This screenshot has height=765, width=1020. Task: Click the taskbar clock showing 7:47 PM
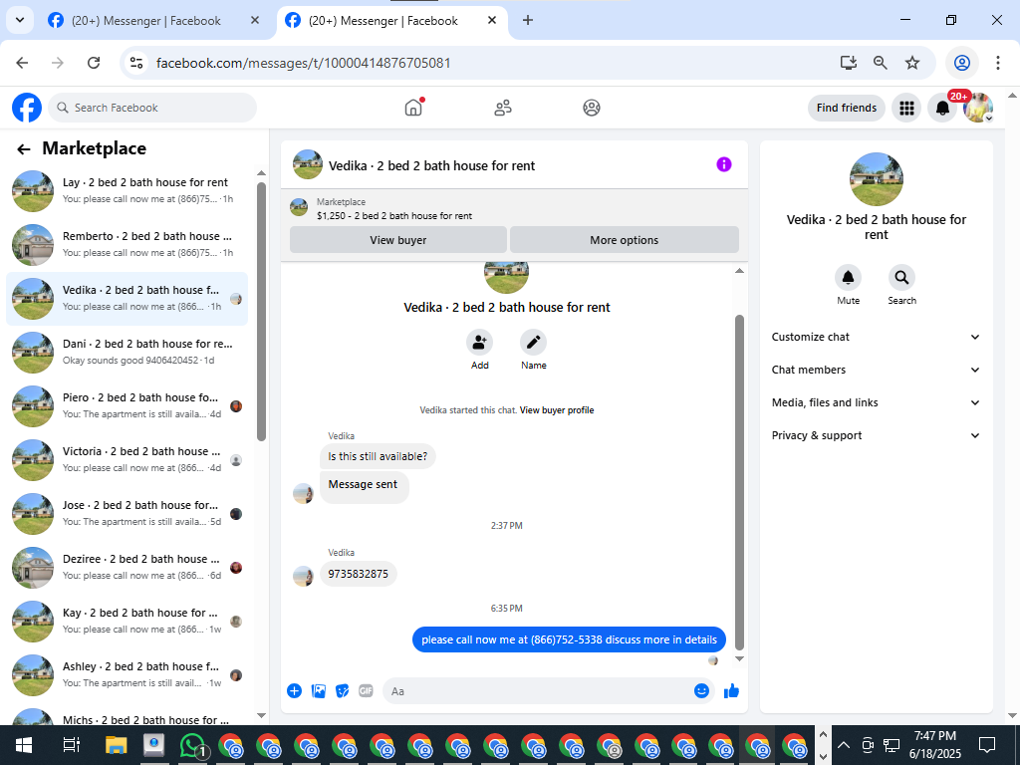click(x=934, y=745)
